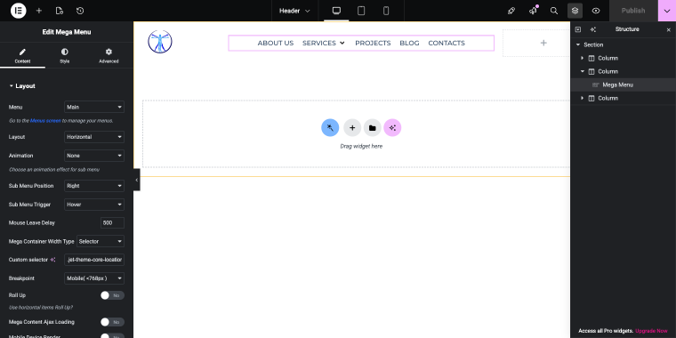676x338 pixels.
Task: Click the Custom selector text field
Action: tap(94, 260)
